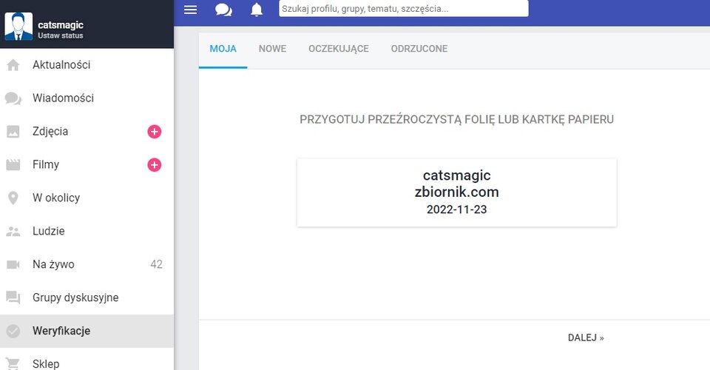
Task: Open the hamburger menu icon
Action: 190,9
